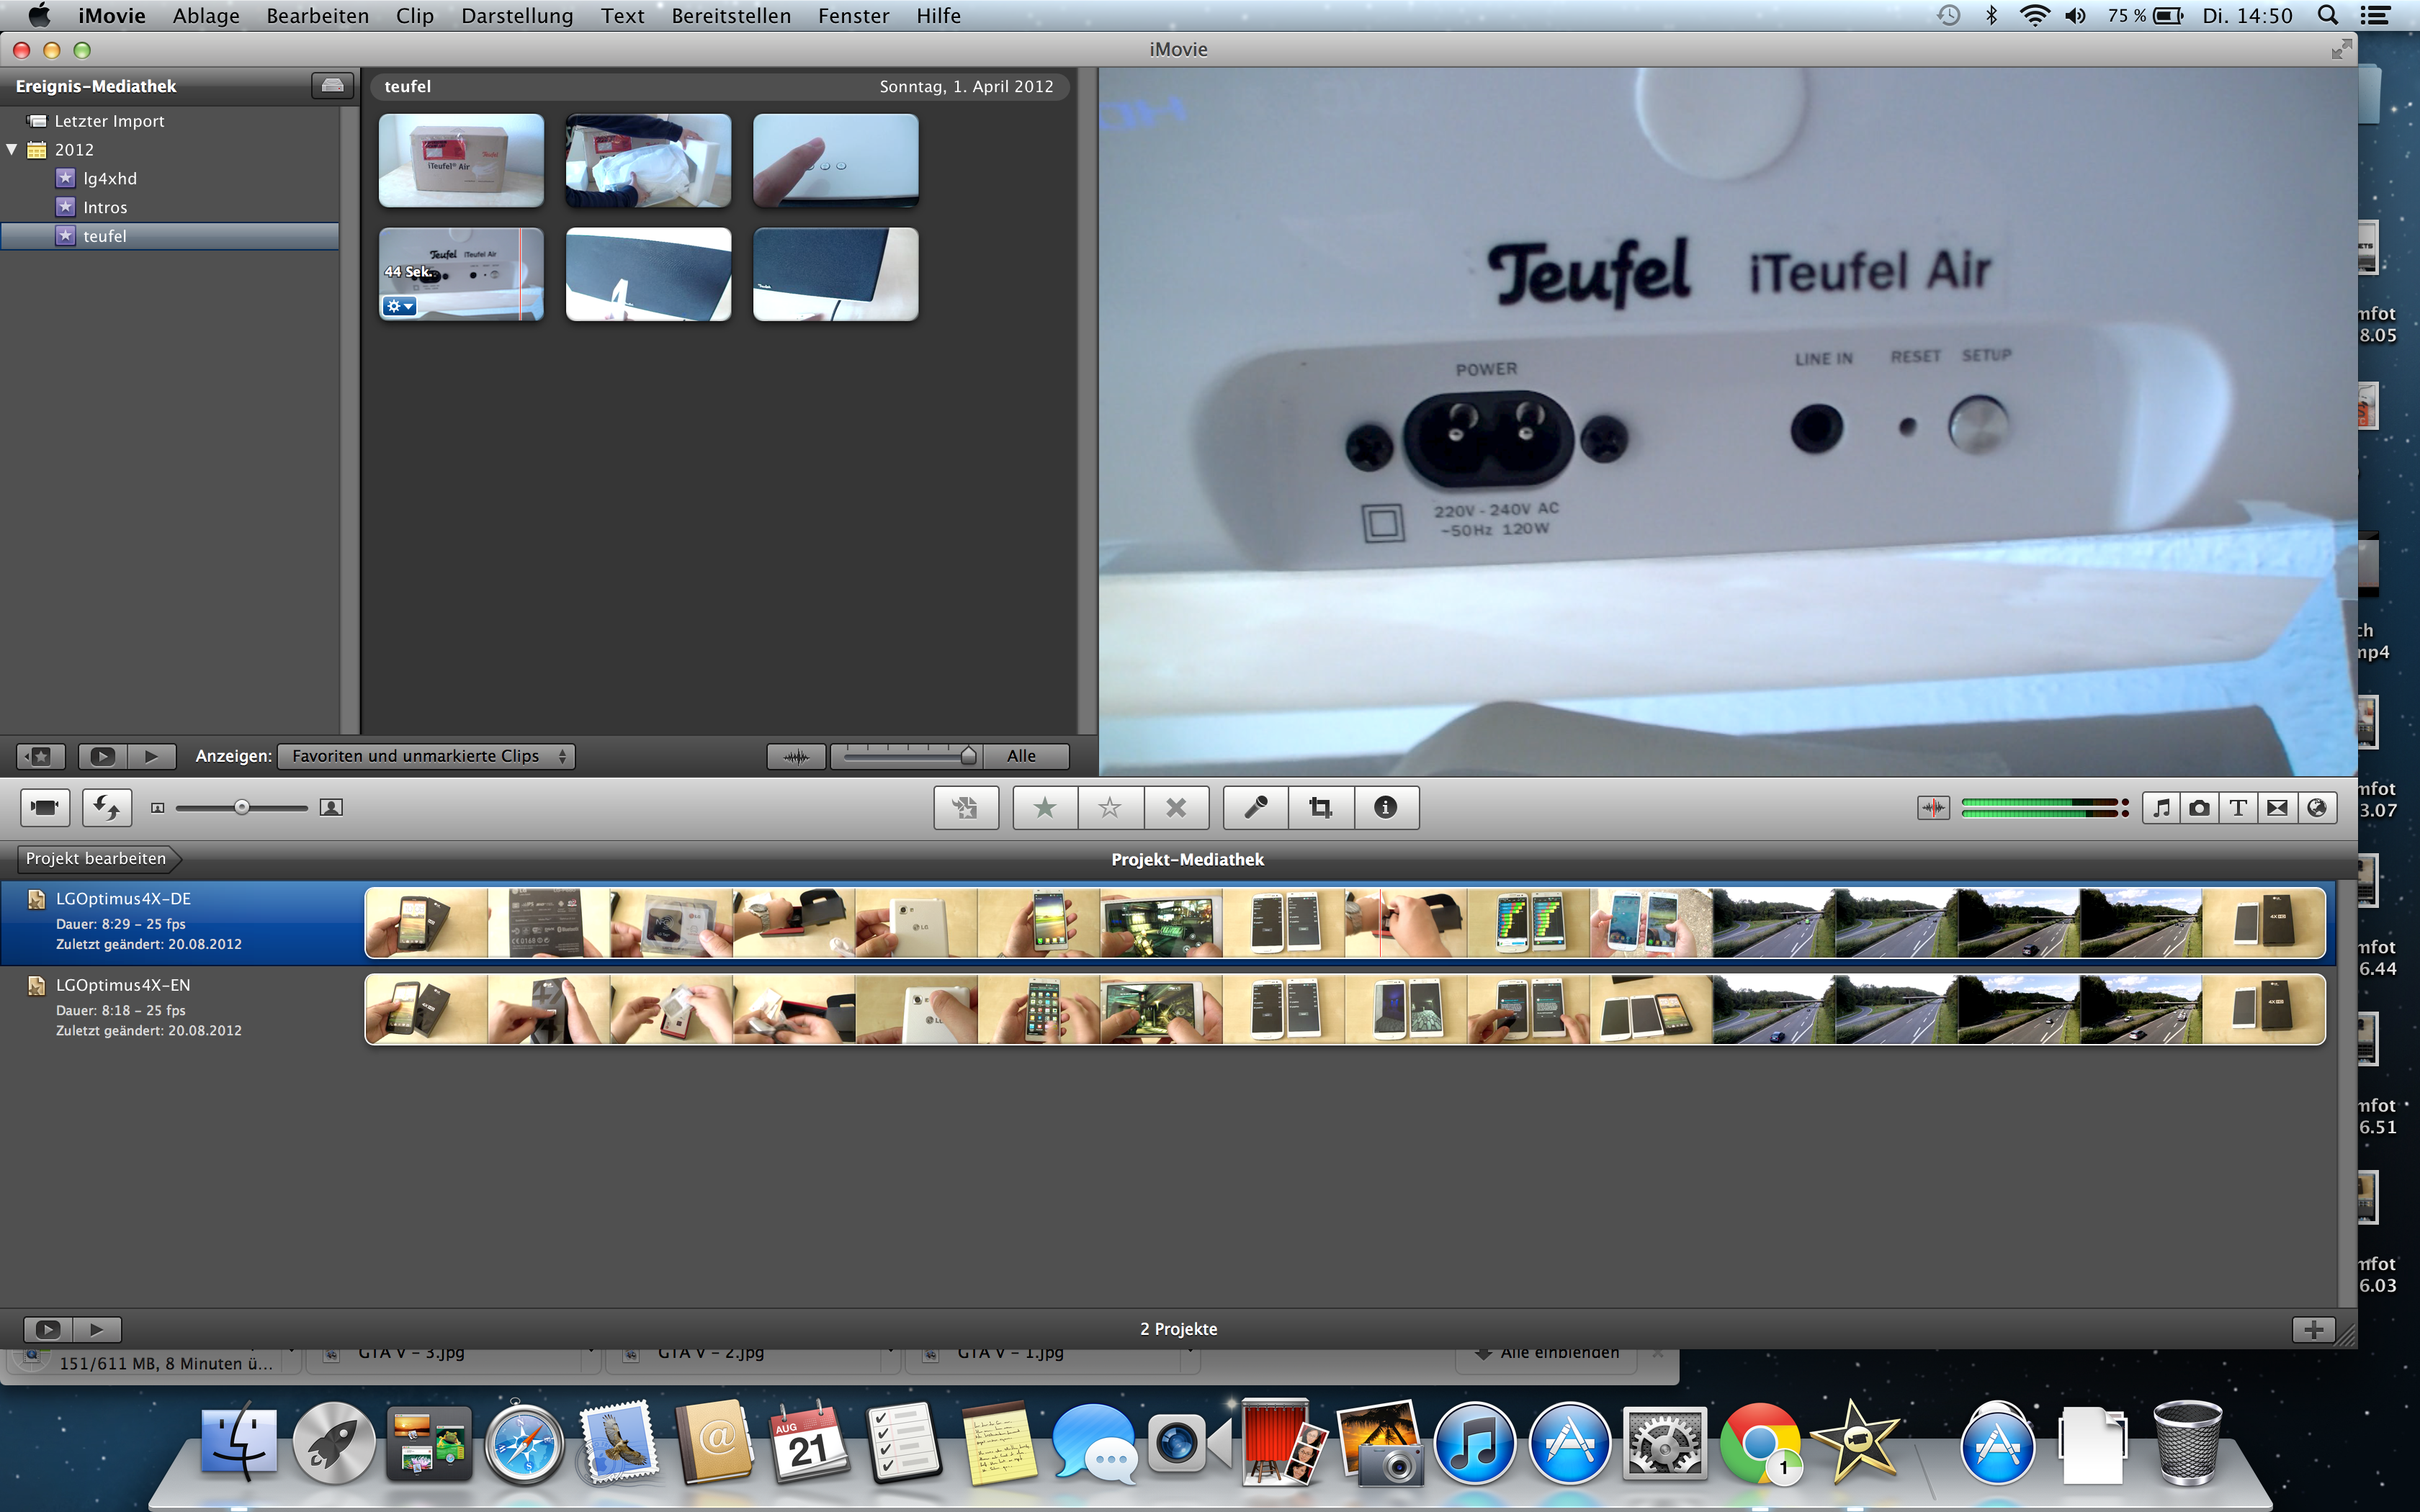Open Fenster menu
Viewport: 2420px width, 1512px height.
853,16
